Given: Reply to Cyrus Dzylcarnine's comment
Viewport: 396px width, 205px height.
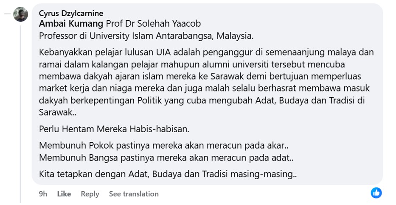Looking at the screenshot, I should pos(90,194).
